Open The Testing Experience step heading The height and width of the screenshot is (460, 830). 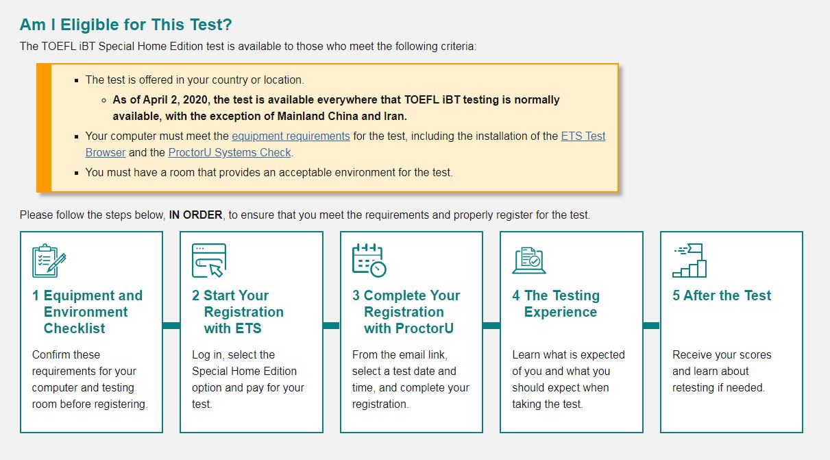[x=556, y=304]
